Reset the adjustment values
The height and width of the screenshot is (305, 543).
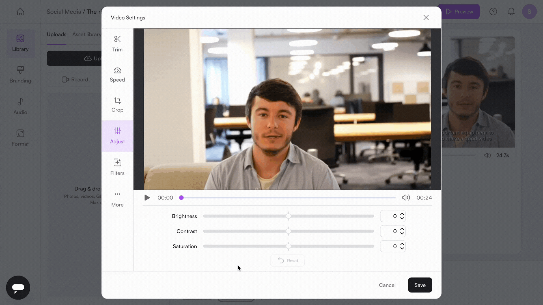tap(287, 261)
